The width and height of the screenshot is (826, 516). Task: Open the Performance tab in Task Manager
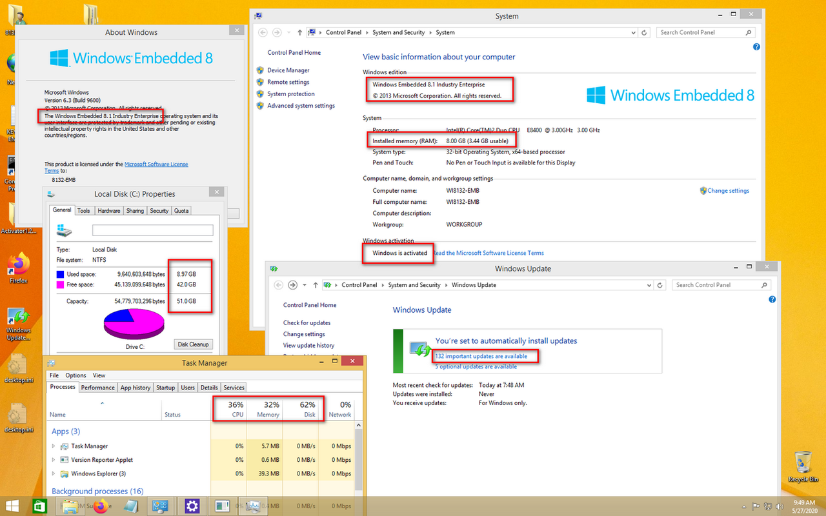pyautogui.click(x=98, y=388)
